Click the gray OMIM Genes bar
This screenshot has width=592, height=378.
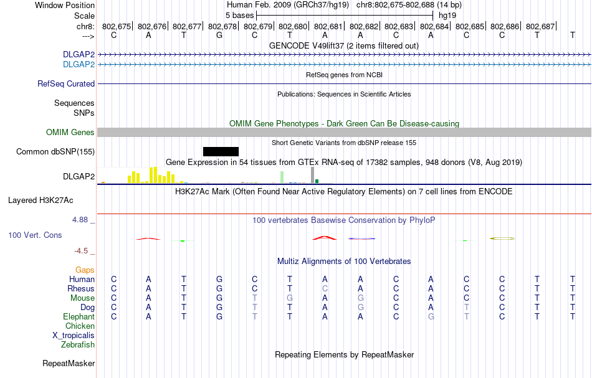click(x=344, y=132)
